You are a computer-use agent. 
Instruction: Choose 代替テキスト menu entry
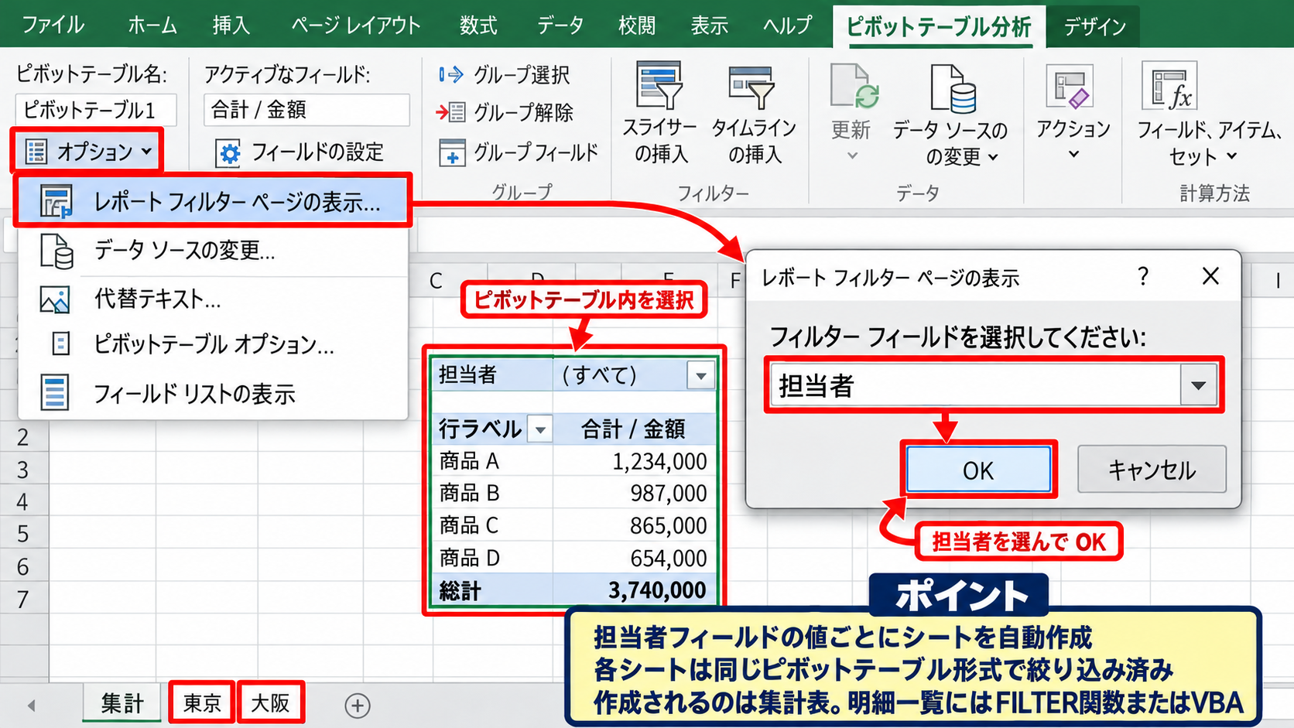click(213, 299)
